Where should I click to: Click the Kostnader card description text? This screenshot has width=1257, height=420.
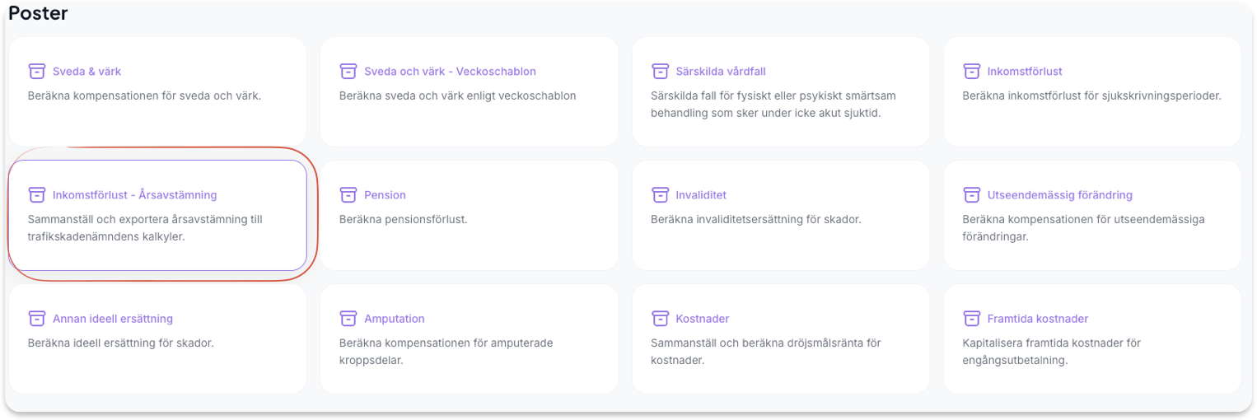[765, 351]
